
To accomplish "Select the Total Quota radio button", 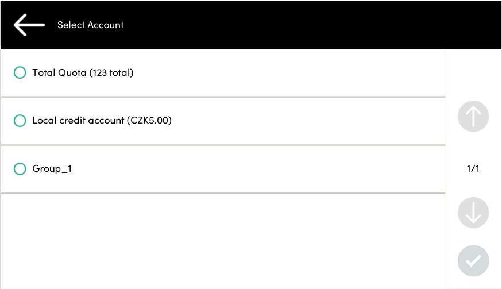I will [20, 73].
